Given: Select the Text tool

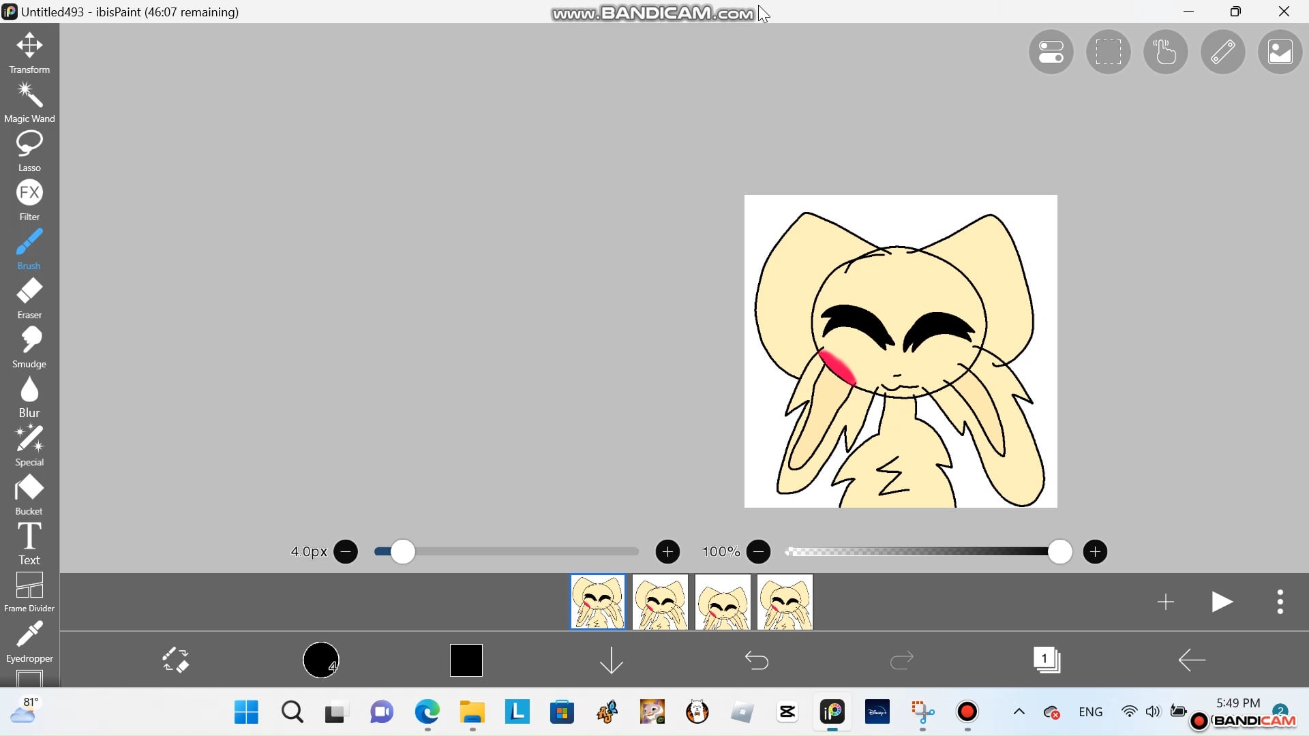Looking at the screenshot, I should [29, 542].
